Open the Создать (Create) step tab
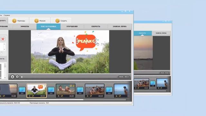The image size is (206, 116). click(61, 21)
